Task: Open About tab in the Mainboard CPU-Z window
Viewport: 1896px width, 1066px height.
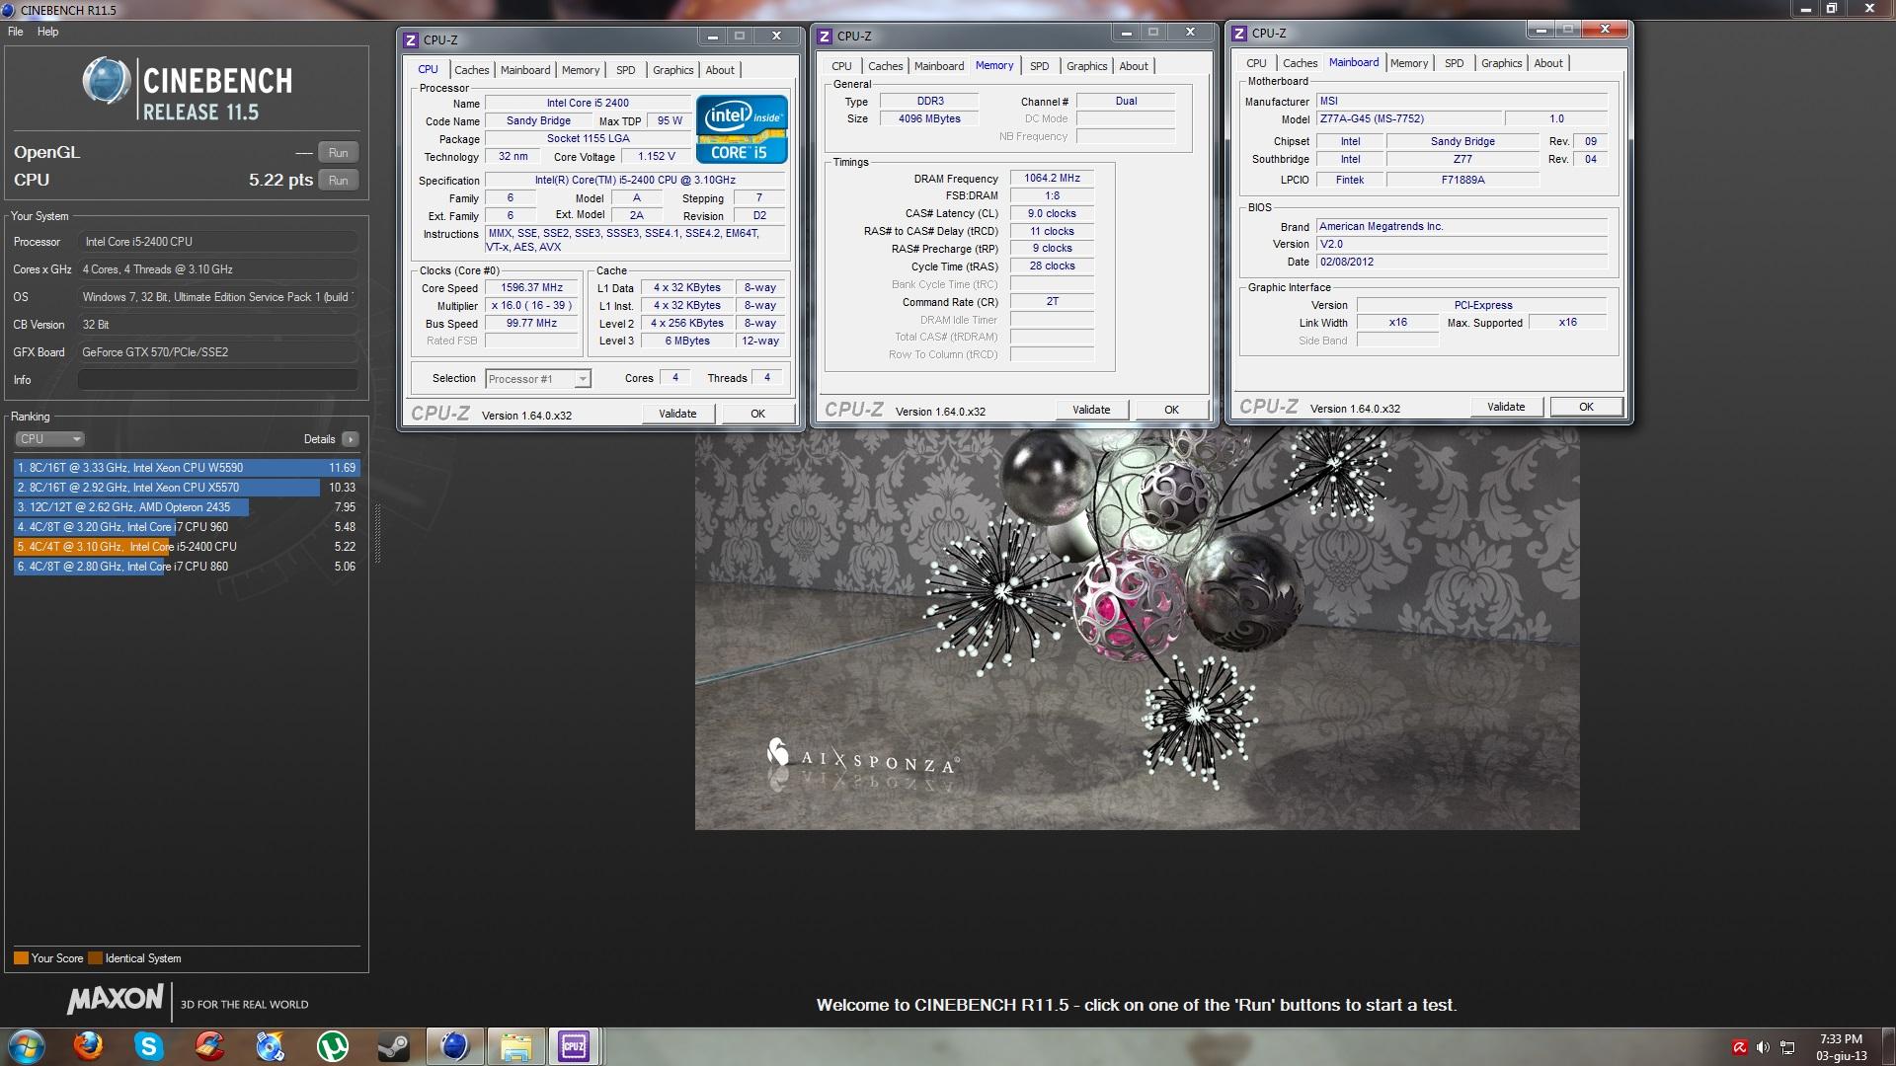Action: (x=1548, y=63)
